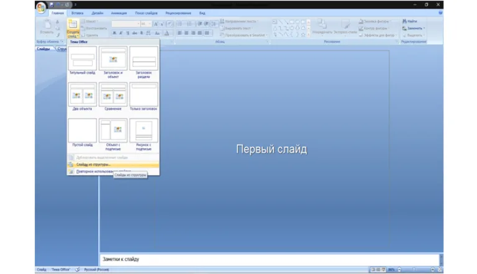
Task: Open the font size combo box
Action: coord(146,24)
